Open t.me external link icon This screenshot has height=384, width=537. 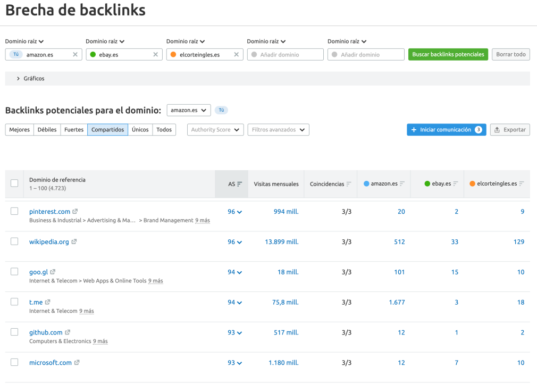pos(48,302)
